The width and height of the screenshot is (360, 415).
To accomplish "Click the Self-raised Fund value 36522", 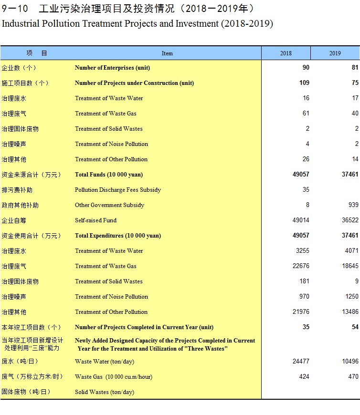I will click(350, 220).
